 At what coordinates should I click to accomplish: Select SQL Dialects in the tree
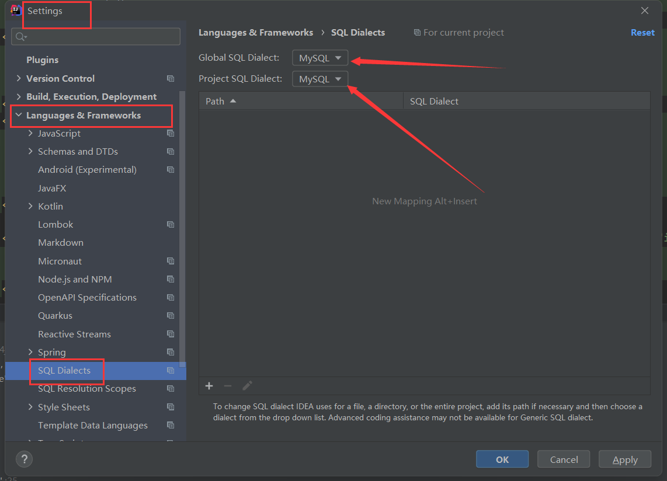(x=64, y=371)
